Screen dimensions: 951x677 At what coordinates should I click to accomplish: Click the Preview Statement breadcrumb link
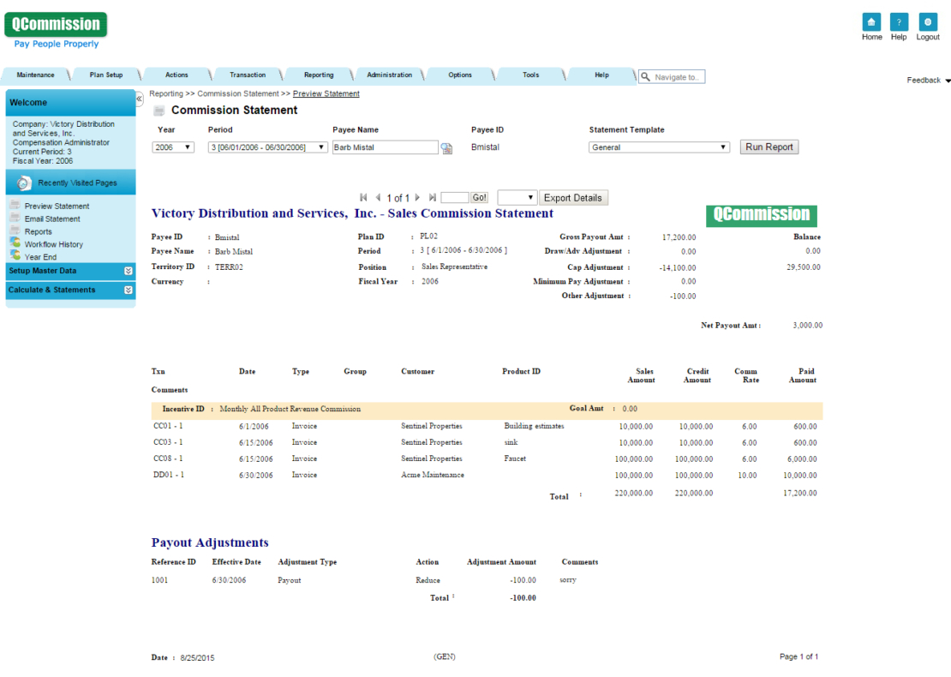point(326,93)
